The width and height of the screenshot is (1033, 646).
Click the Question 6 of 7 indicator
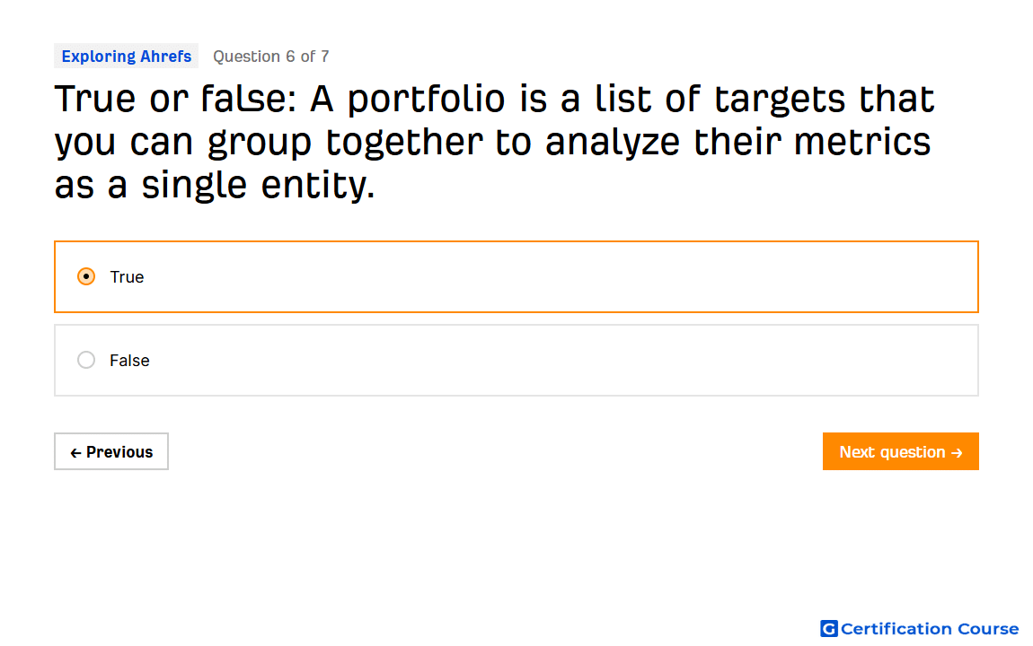270,57
